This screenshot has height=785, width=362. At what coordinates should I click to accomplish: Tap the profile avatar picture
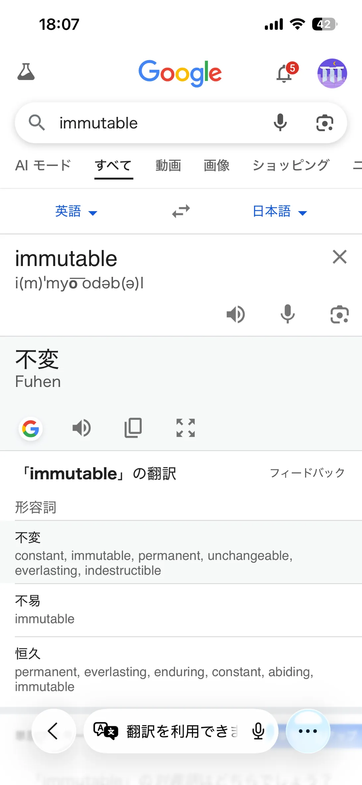(332, 73)
